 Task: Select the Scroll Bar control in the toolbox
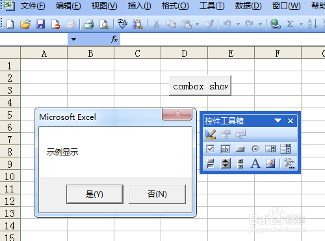point(240,163)
